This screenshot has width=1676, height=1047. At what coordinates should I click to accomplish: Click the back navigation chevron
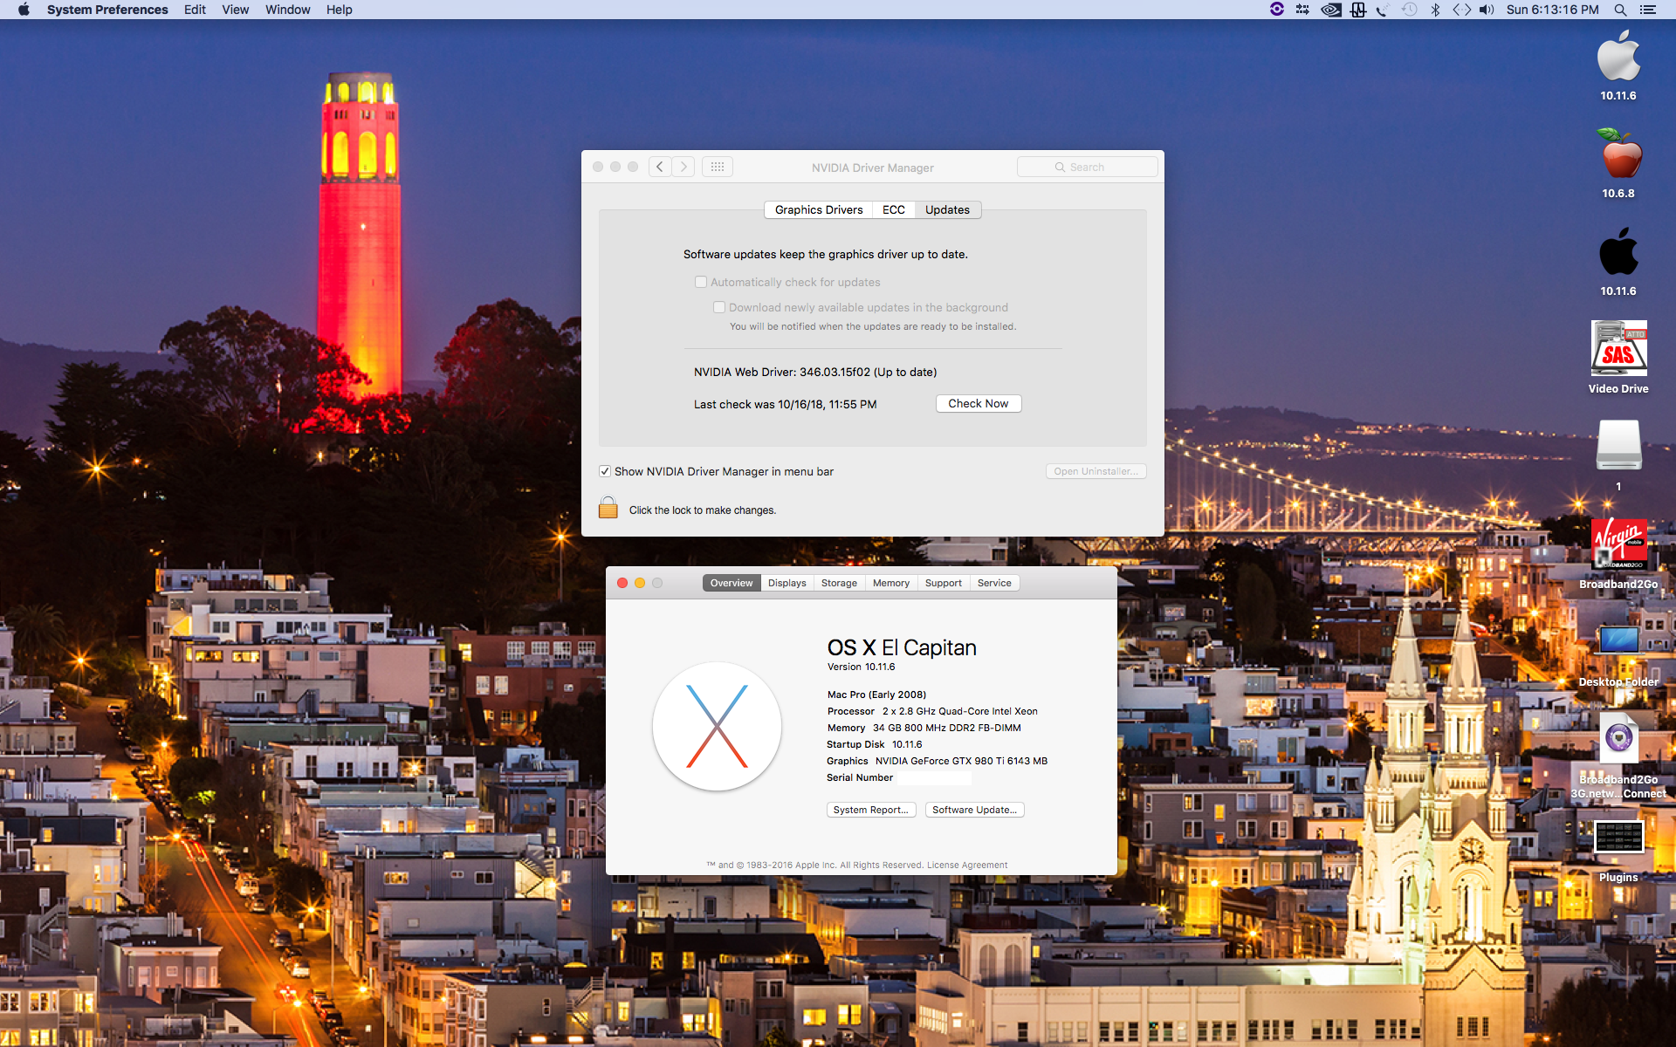[660, 167]
